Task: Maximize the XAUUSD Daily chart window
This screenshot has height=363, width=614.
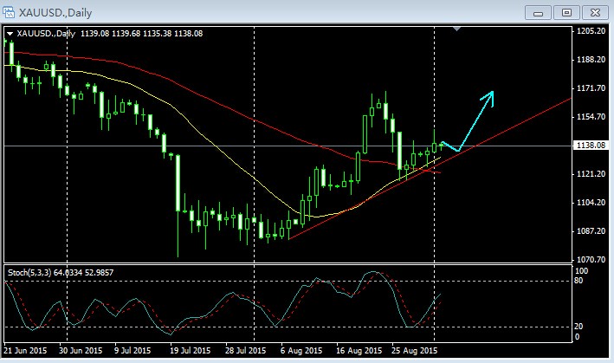Action: click(x=566, y=12)
